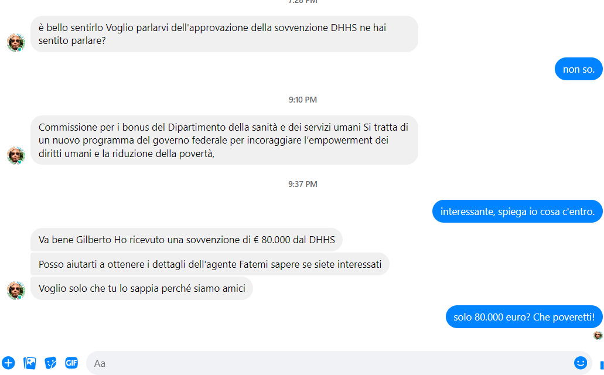604x375 pixels.
Task: Open sender avatar beside 'siamo amici' message
Action: click(x=16, y=291)
